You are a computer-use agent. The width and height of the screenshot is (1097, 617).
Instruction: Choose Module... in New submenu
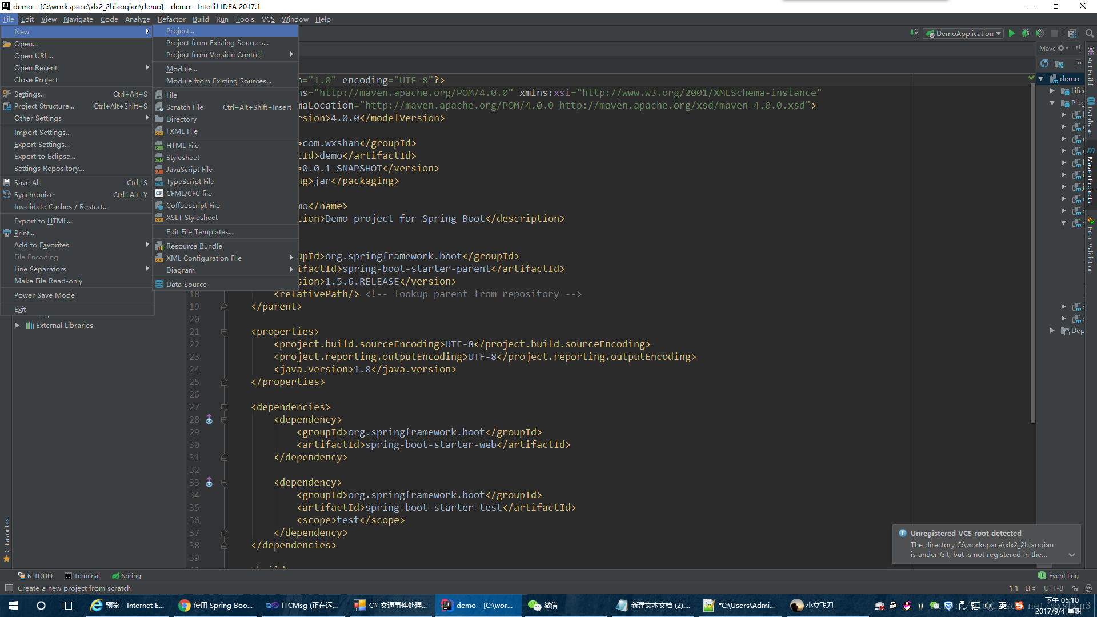[226, 69]
